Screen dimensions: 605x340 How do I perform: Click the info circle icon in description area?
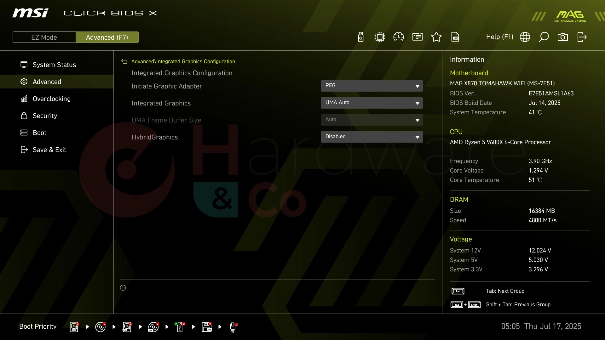pos(123,288)
